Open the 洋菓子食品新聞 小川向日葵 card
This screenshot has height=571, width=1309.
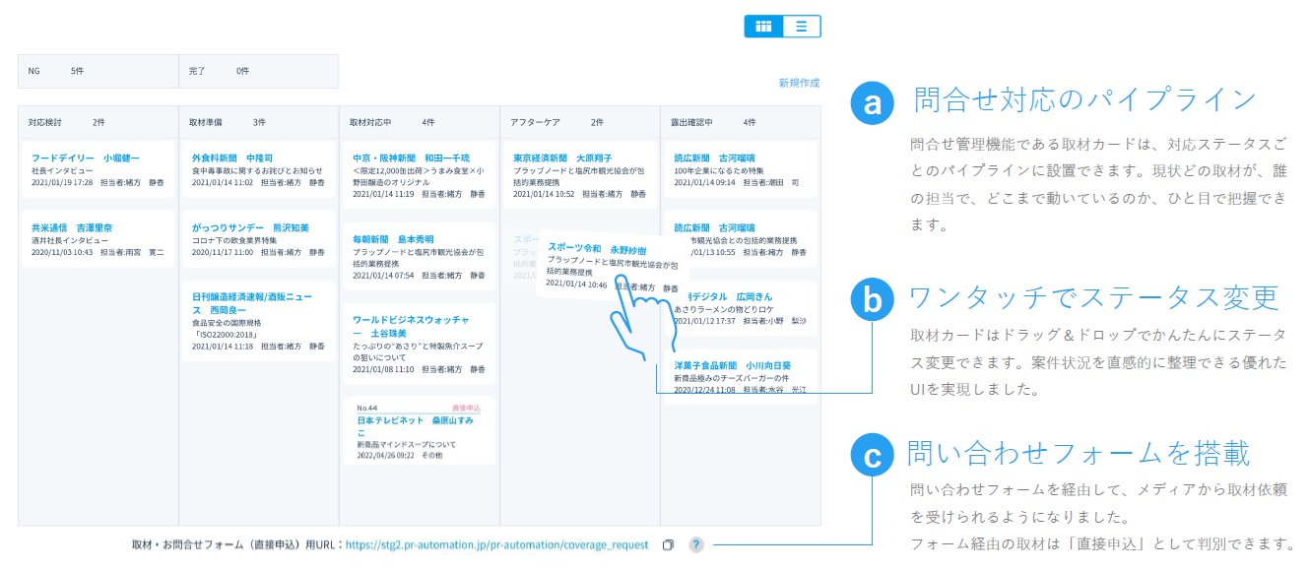[739, 376]
